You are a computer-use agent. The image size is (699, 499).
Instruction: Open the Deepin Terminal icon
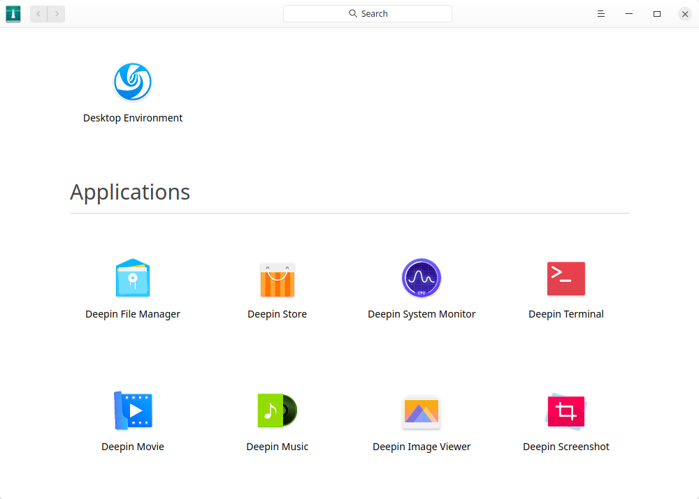tap(566, 278)
